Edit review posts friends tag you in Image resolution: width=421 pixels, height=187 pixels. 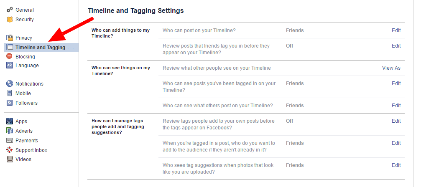pos(396,46)
